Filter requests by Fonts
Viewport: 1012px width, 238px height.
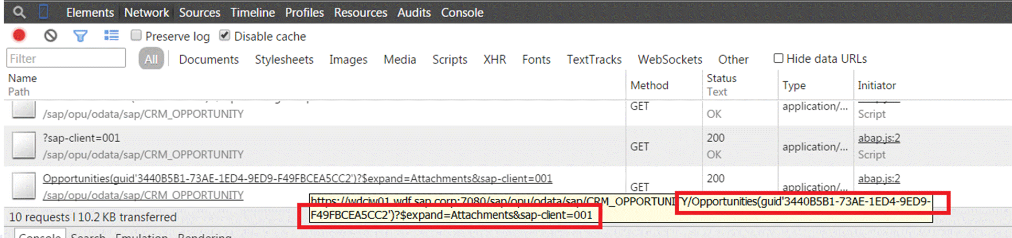[536, 60]
